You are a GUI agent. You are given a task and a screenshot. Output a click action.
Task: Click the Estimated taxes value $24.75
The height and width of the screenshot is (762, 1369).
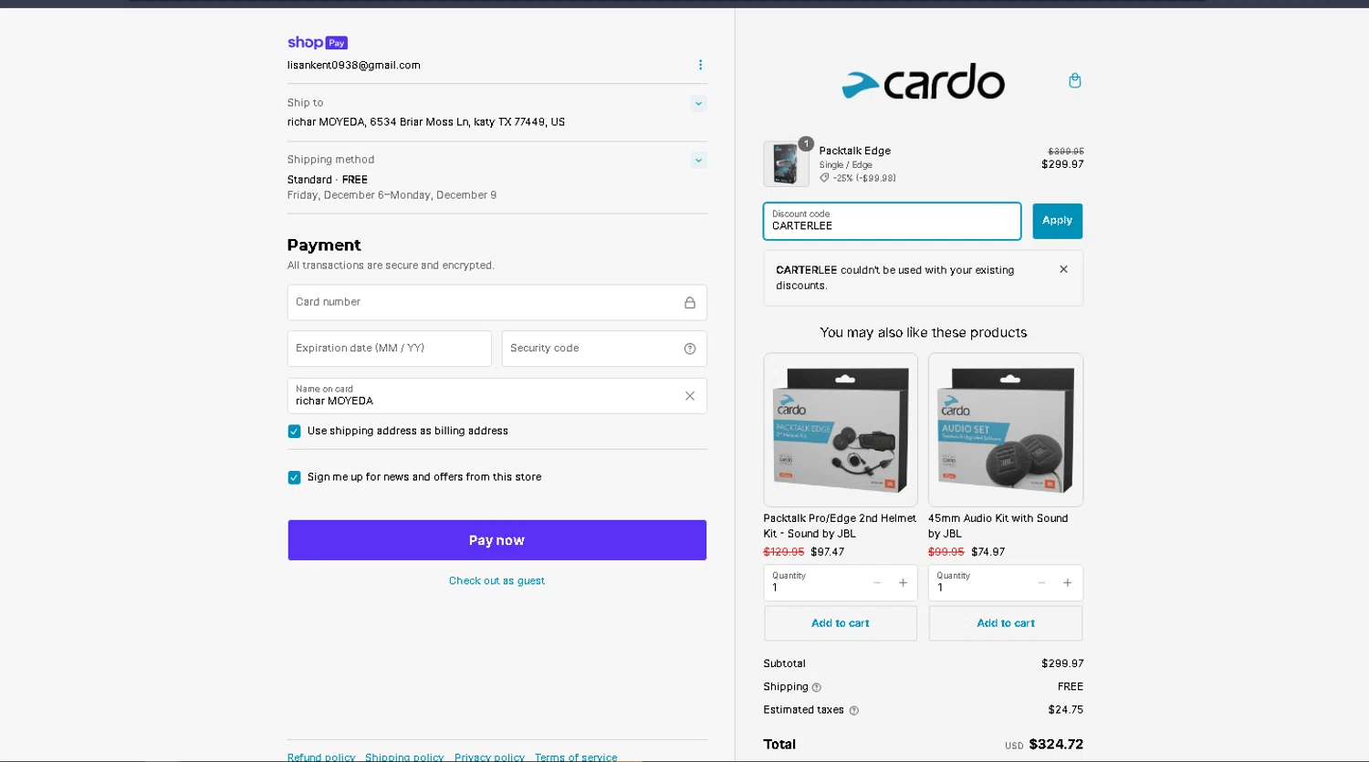click(1066, 710)
